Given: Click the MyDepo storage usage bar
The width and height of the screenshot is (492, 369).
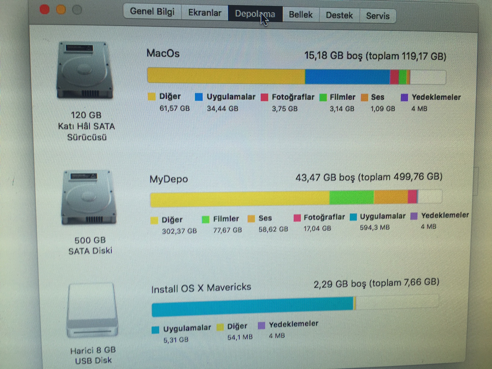Looking at the screenshot, I should tap(296, 198).
